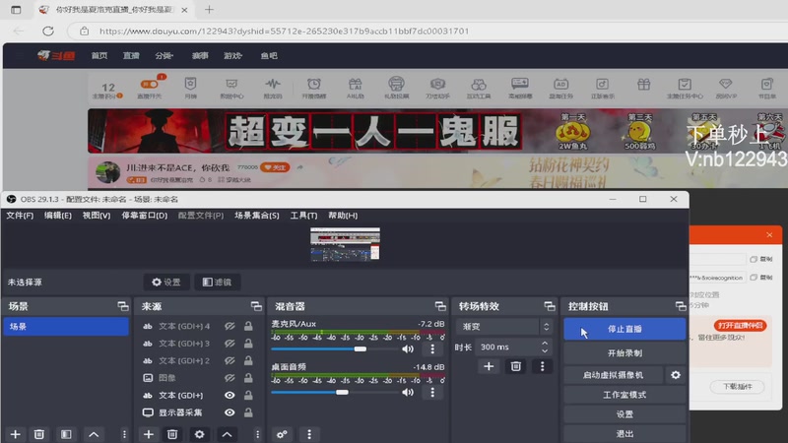The image size is (788, 443).
Task: Move source up with the arrow icon
Action: point(227,434)
